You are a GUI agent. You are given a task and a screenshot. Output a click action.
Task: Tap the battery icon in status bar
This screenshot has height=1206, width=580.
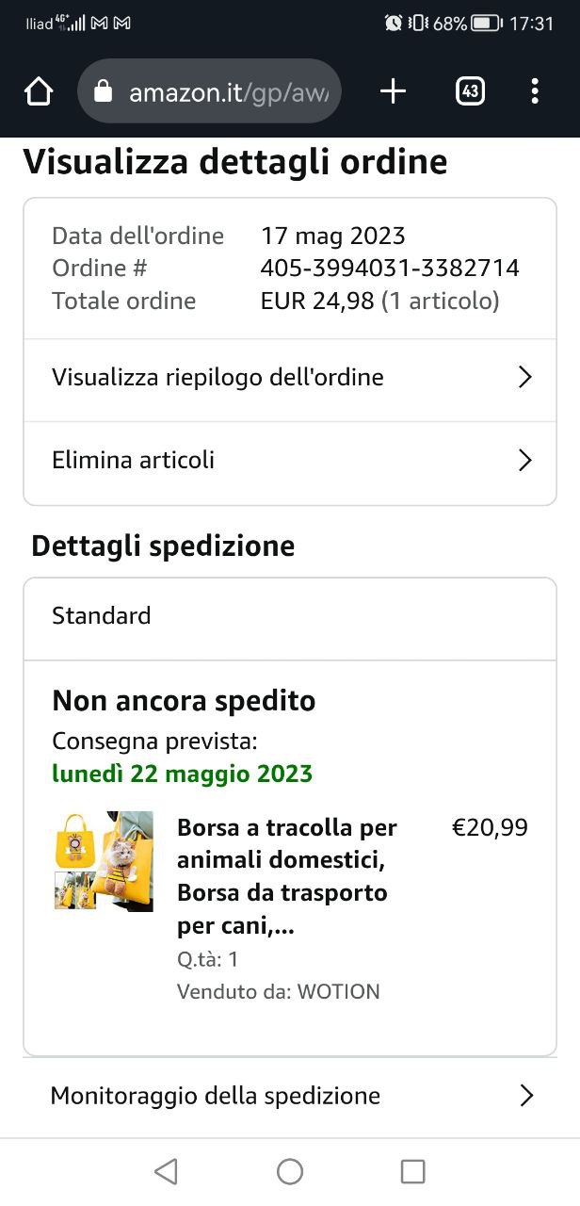click(486, 24)
